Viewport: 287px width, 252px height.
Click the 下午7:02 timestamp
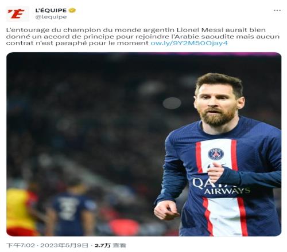tap(21, 245)
